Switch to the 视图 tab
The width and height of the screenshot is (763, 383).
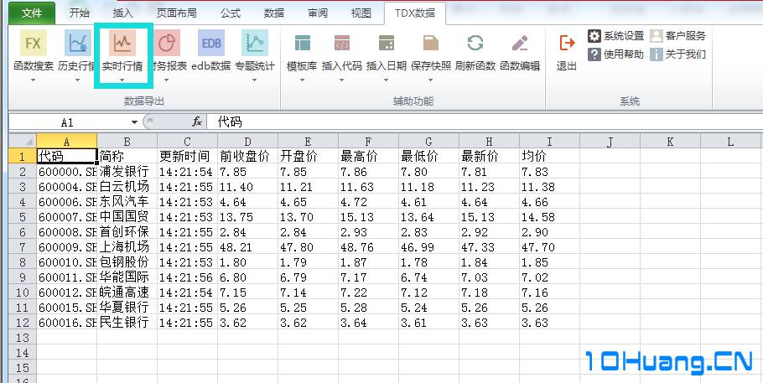(x=361, y=13)
